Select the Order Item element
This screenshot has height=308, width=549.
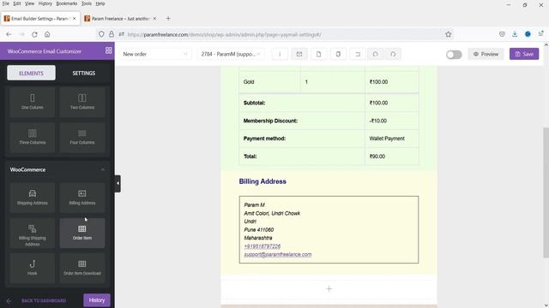tap(82, 233)
